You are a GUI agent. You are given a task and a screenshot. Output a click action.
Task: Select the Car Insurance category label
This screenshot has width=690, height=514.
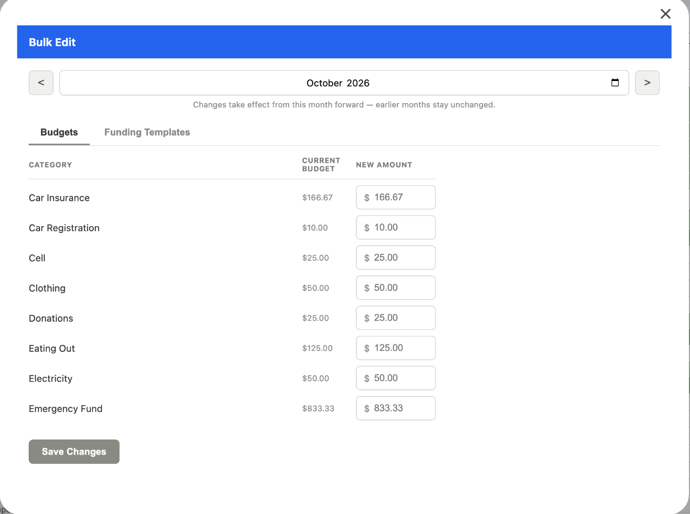tap(59, 198)
